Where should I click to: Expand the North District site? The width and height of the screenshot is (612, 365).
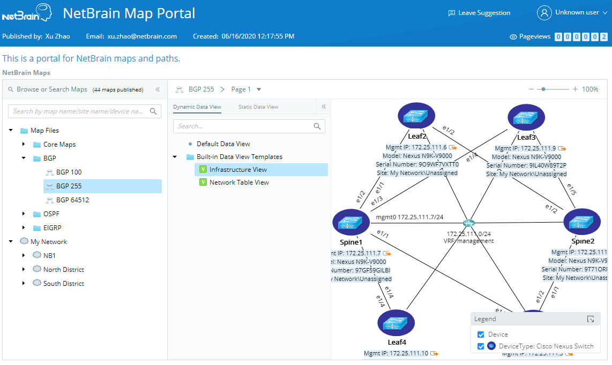click(x=24, y=269)
